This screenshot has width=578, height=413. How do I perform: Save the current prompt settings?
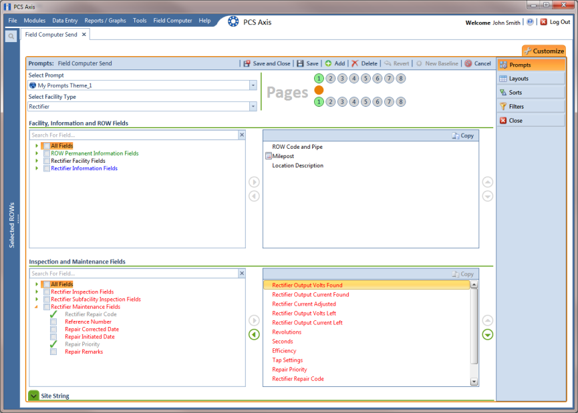click(307, 63)
